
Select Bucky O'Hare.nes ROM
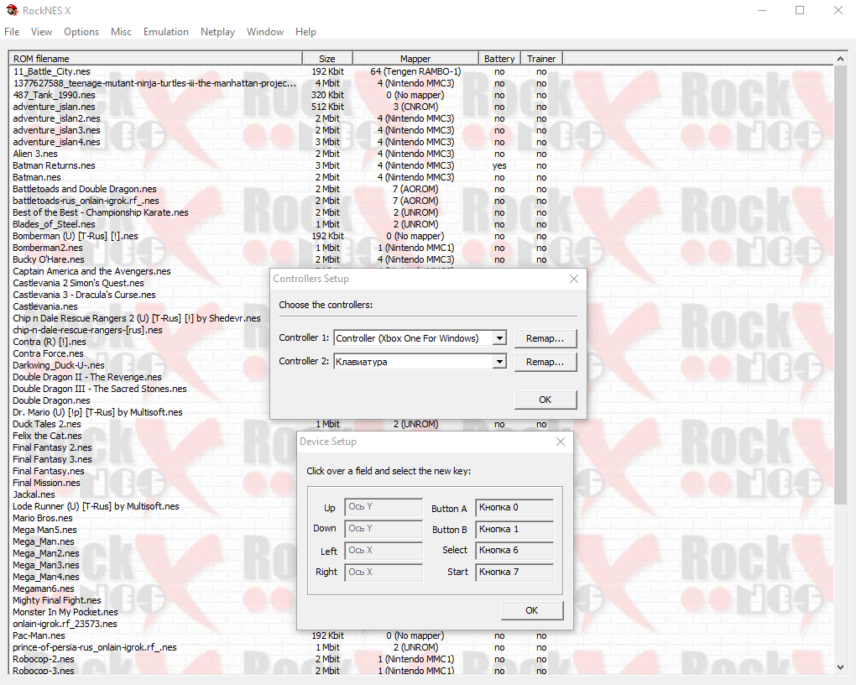(x=49, y=259)
